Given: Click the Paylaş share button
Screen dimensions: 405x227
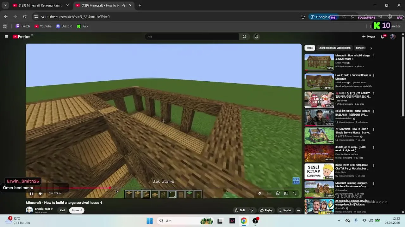Looking at the screenshot, I should click(x=266, y=210).
